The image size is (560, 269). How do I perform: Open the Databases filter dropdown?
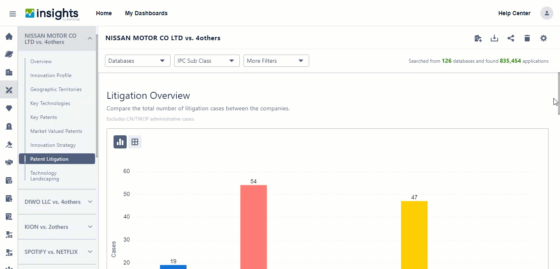(x=137, y=60)
